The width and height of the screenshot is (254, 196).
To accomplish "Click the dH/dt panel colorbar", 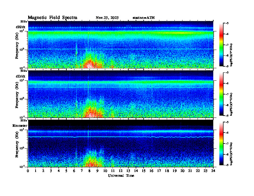I will click(221, 45).
